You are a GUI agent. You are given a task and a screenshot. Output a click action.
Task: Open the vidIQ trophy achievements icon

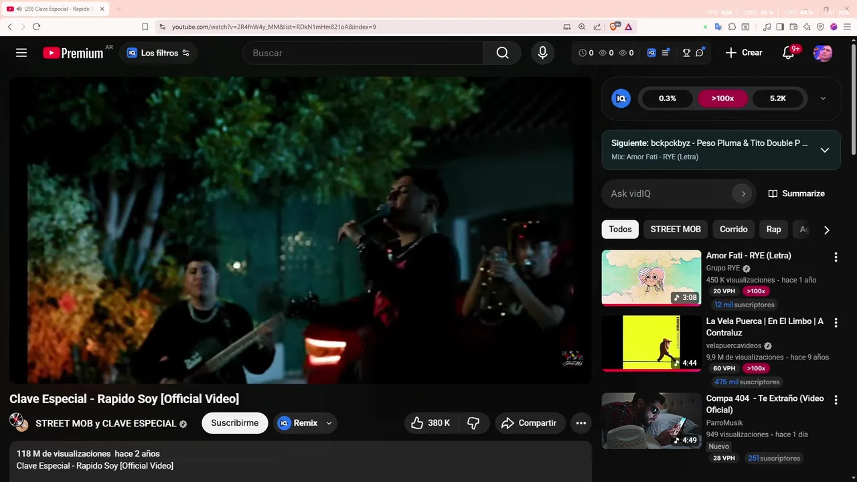(686, 53)
